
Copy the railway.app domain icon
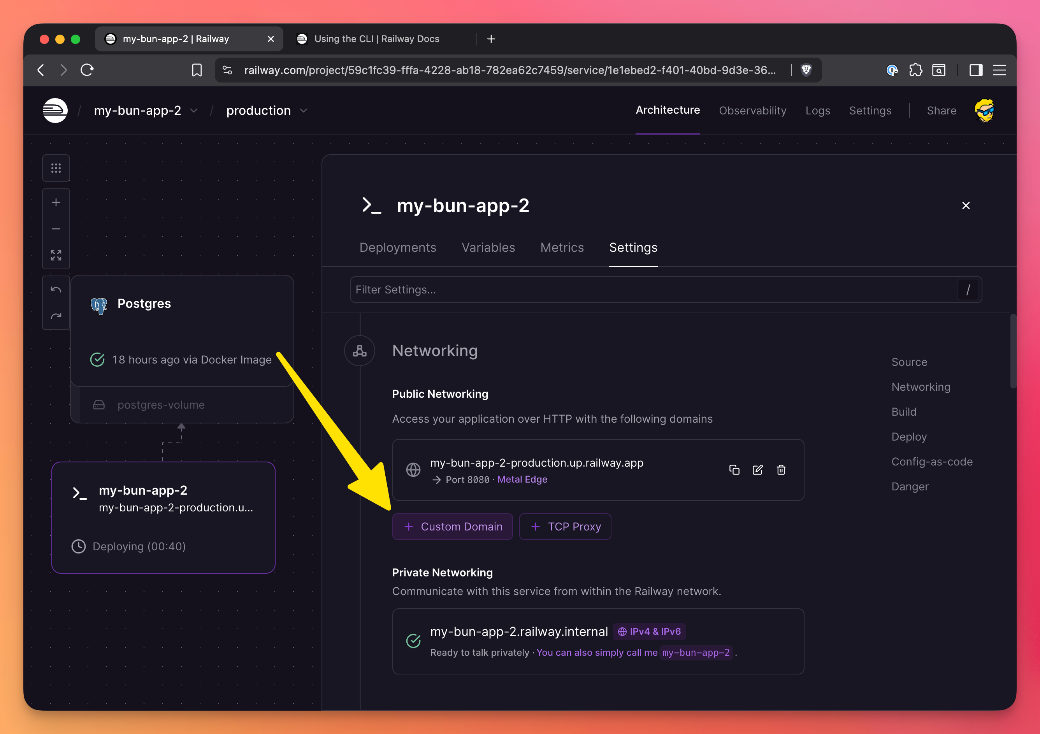(x=734, y=470)
